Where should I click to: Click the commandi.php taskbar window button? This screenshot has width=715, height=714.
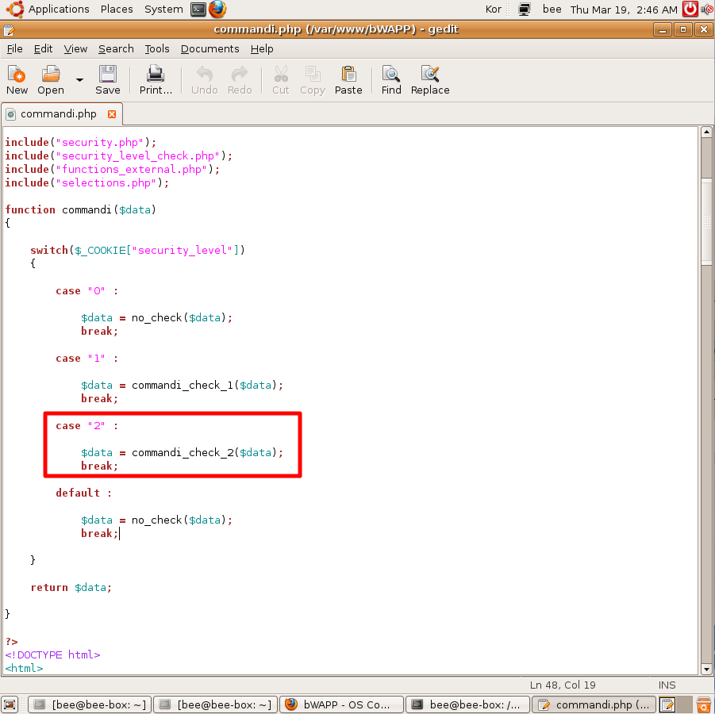tap(594, 704)
